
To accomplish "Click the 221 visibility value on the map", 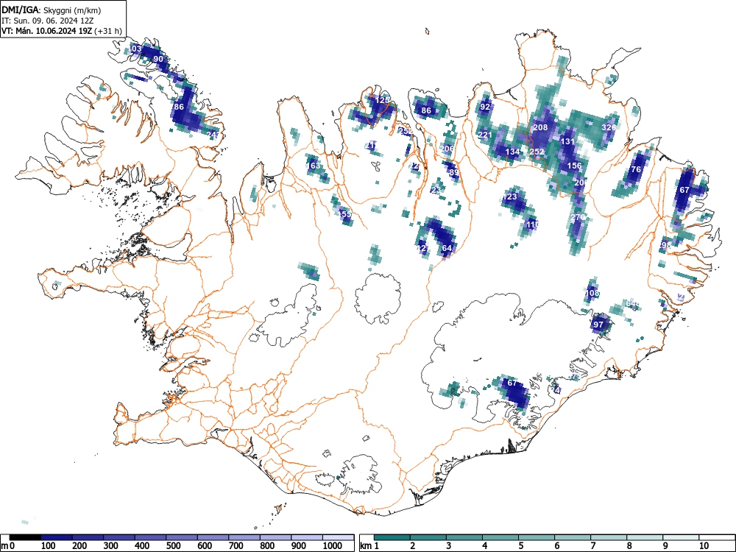I will [x=485, y=135].
